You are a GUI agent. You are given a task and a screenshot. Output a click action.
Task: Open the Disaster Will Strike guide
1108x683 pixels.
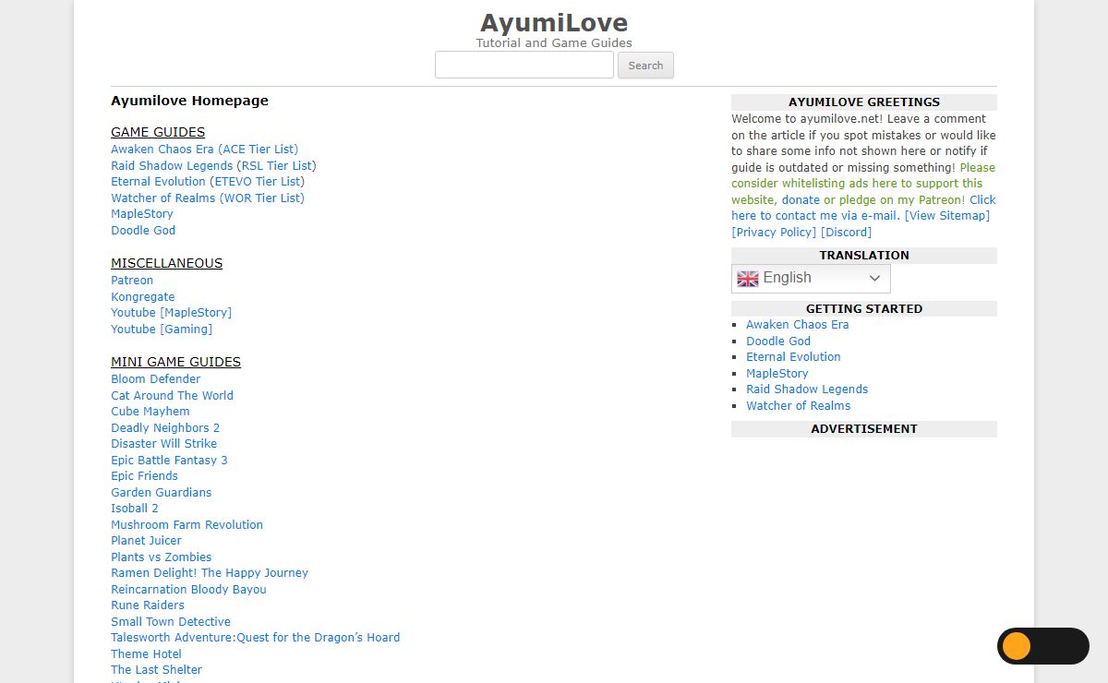164,444
